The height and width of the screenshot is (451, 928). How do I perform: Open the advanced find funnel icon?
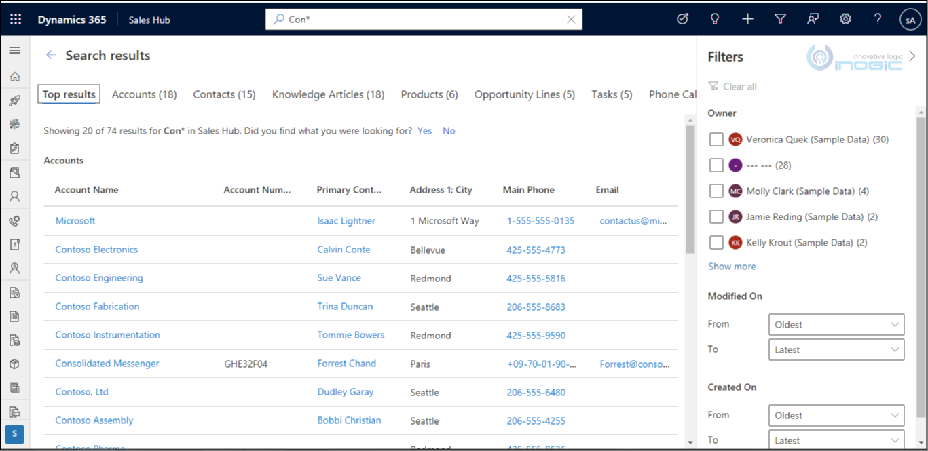tap(780, 20)
